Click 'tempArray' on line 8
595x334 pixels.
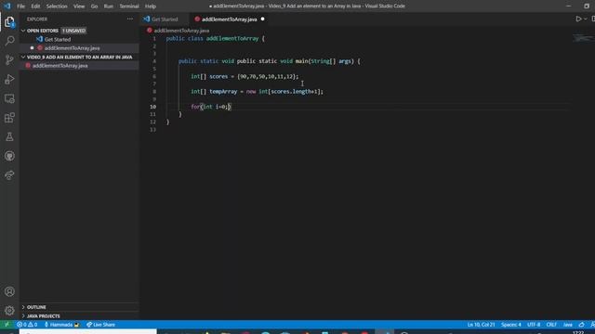(223, 92)
